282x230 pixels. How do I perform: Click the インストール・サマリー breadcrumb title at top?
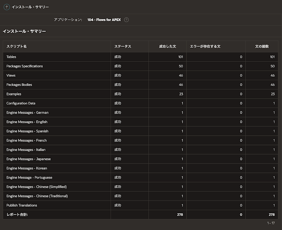[30, 7]
